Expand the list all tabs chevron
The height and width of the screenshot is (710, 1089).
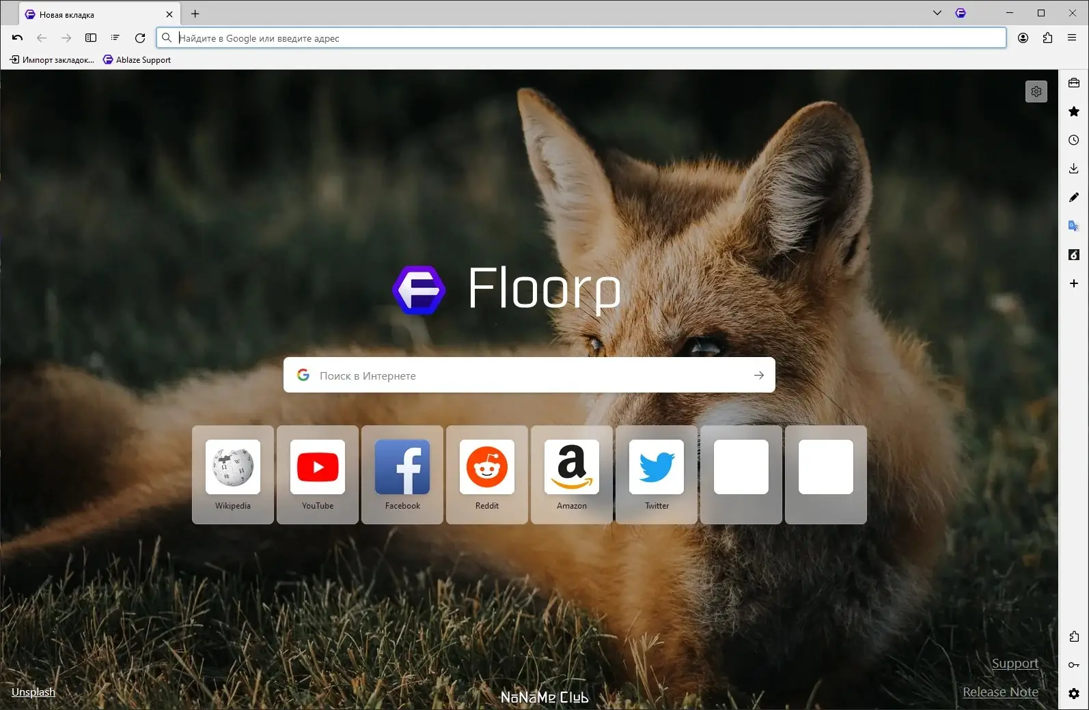(x=937, y=13)
